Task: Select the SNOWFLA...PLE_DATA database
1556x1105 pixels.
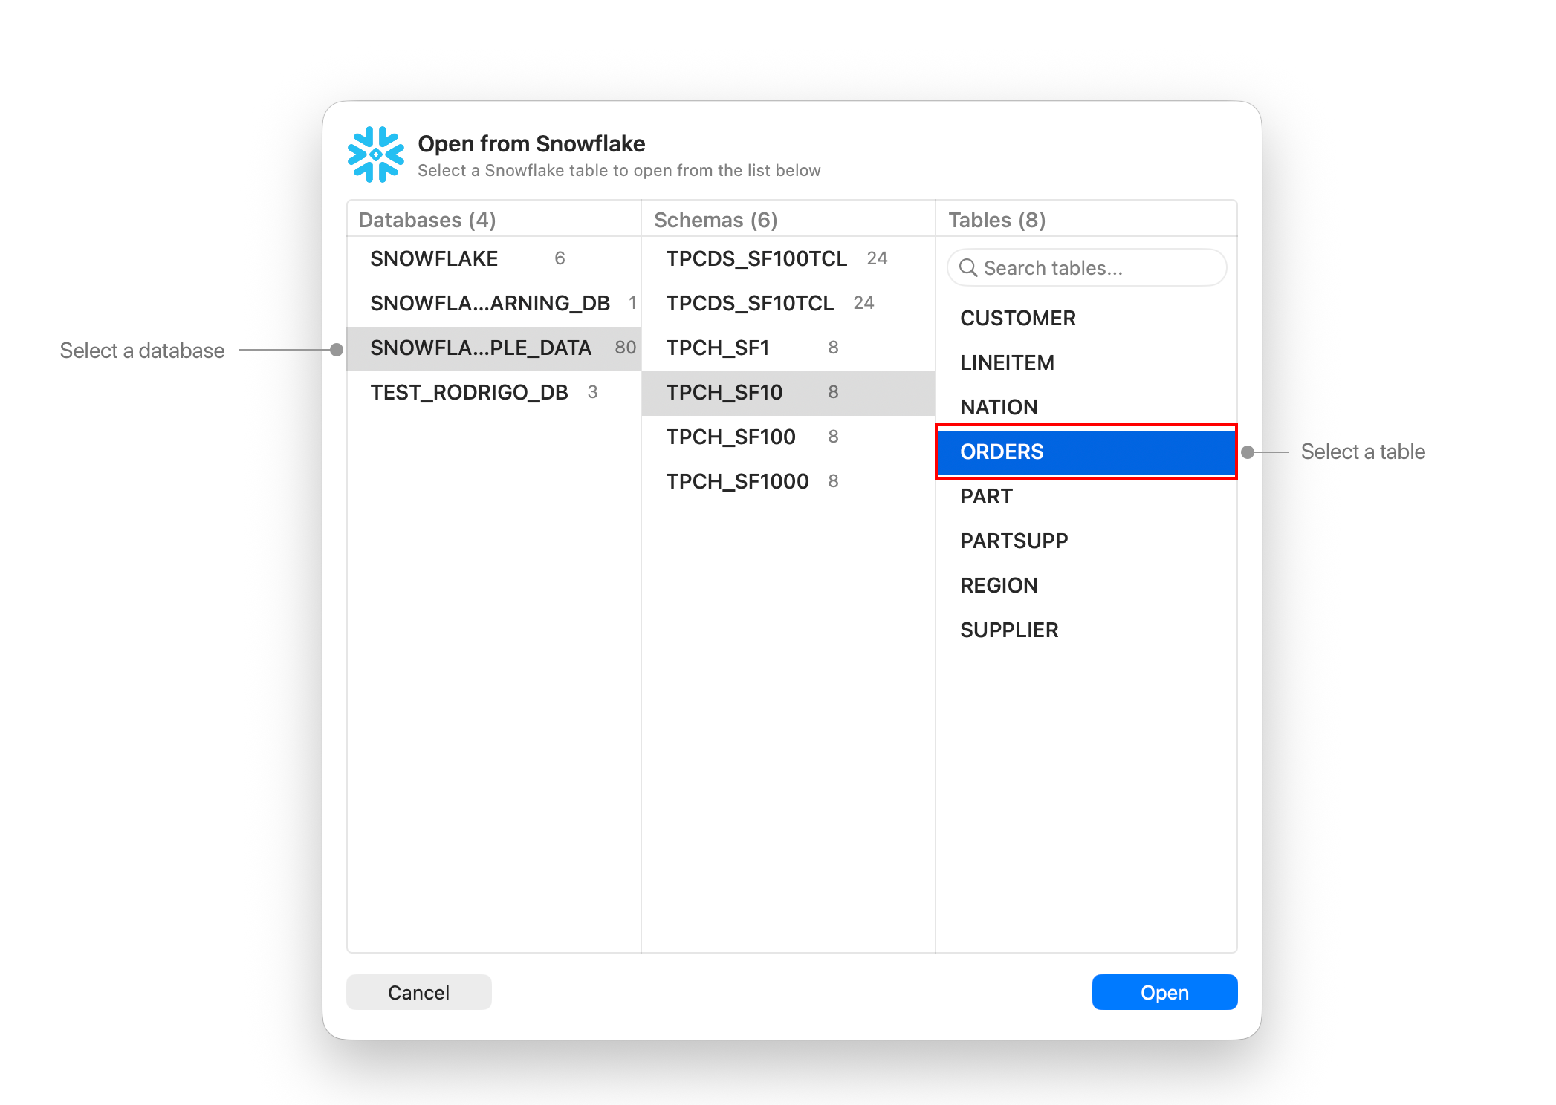Action: click(x=493, y=348)
